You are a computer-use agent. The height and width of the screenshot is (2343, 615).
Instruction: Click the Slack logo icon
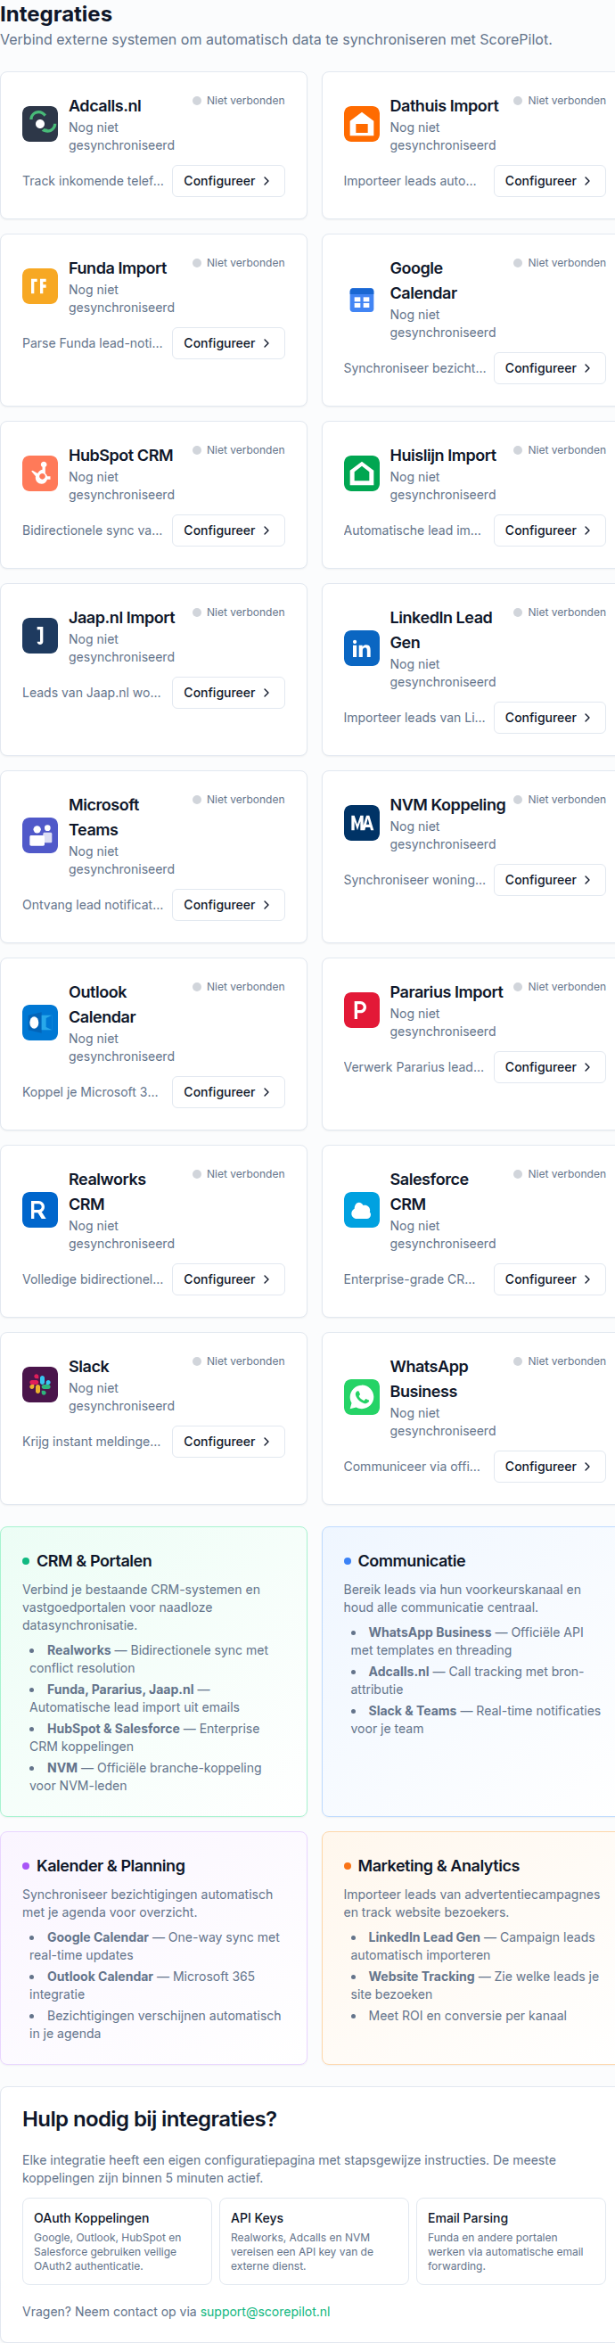point(40,1385)
